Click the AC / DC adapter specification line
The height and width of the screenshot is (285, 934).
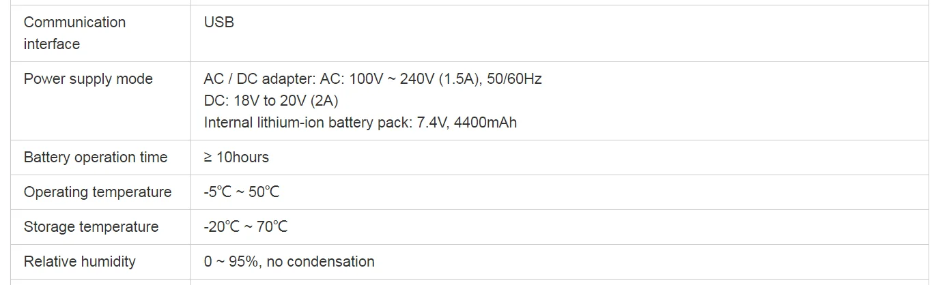point(373,79)
